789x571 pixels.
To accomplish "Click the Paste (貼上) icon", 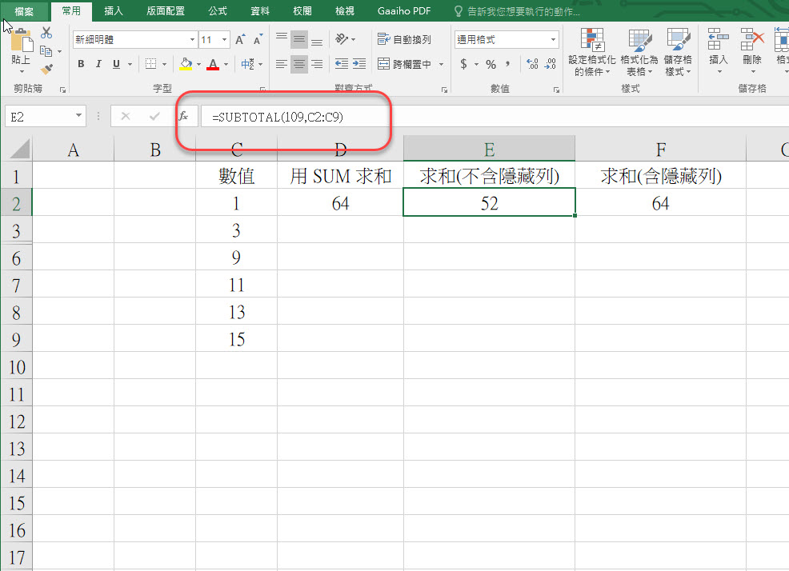I will [21, 40].
